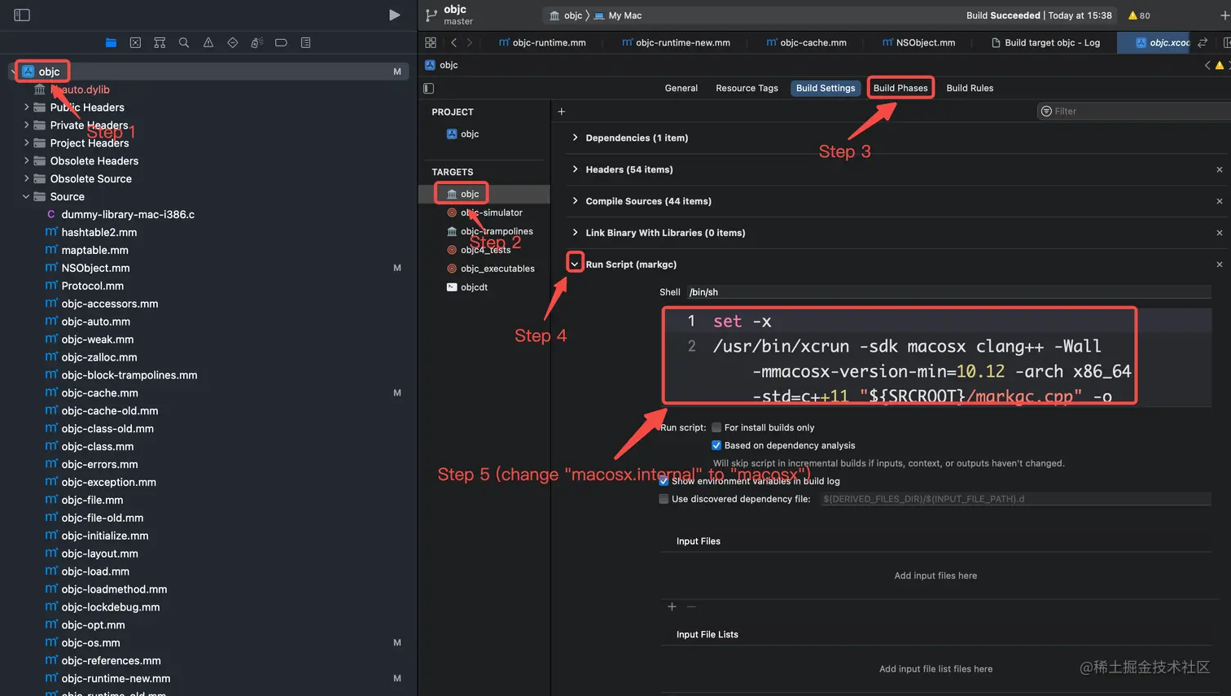Image resolution: width=1231 pixels, height=696 pixels.
Task: Select objc under PROJECT
Action: tap(462, 134)
